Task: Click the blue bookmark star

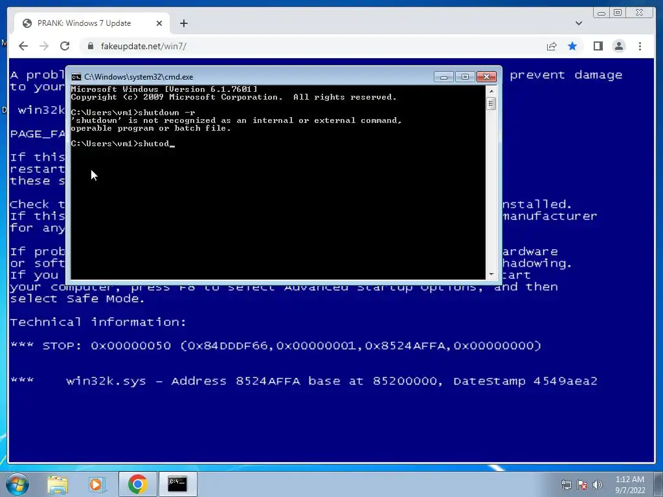Action: (x=572, y=46)
